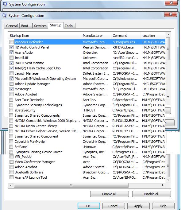Check the InstallUtil startup item box
Image resolution: width=181 pixels, height=210 pixels.
point(12,58)
